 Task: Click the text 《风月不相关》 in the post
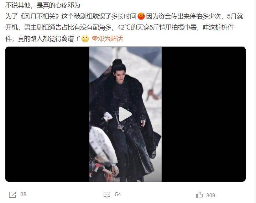pos(40,16)
